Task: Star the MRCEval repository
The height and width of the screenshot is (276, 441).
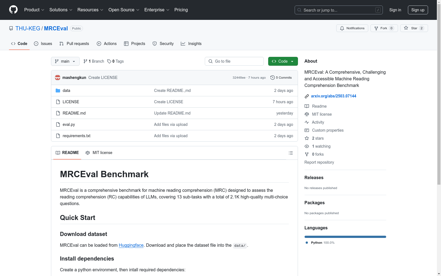Action: [414, 28]
